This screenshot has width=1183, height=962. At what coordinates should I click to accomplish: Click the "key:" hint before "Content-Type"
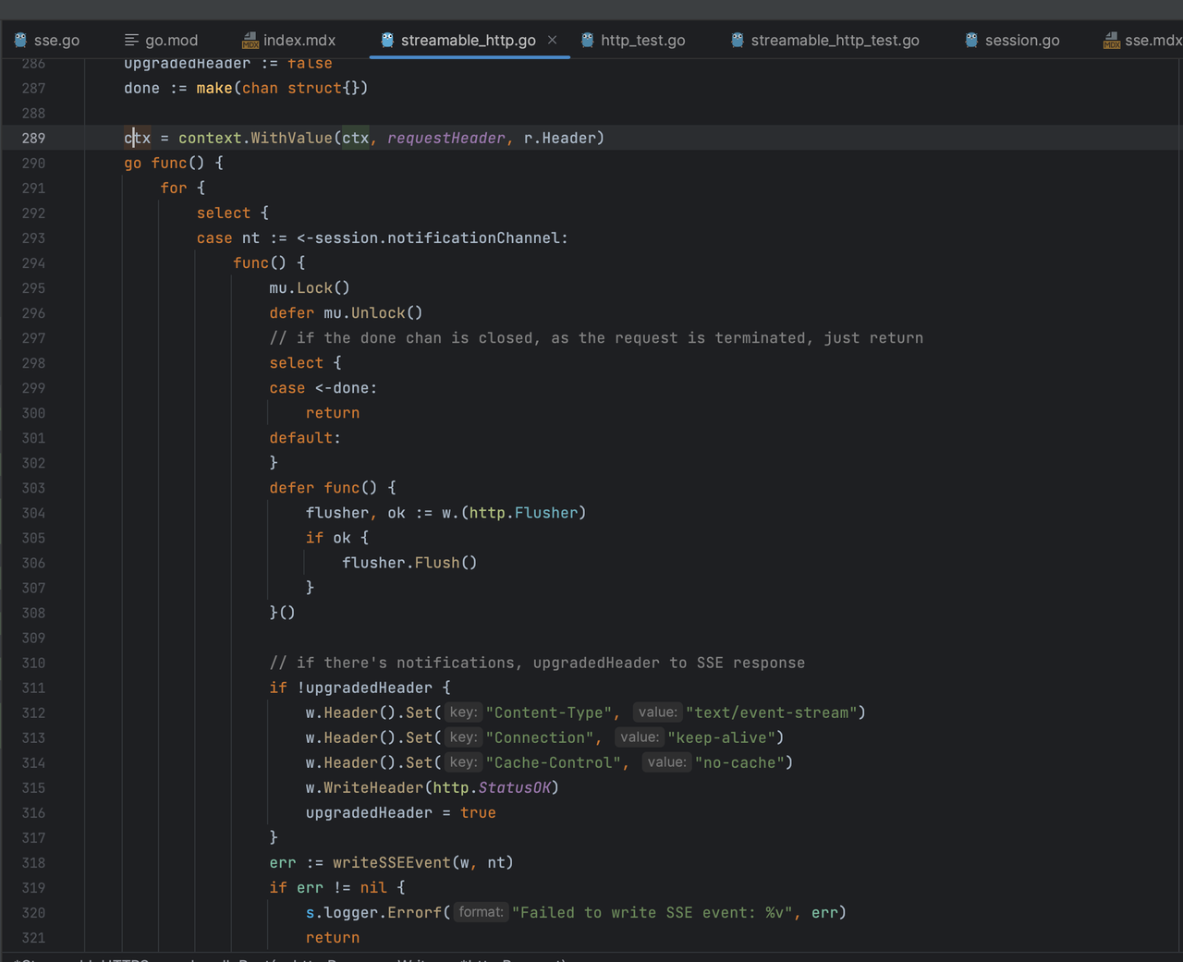click(463, 712)
